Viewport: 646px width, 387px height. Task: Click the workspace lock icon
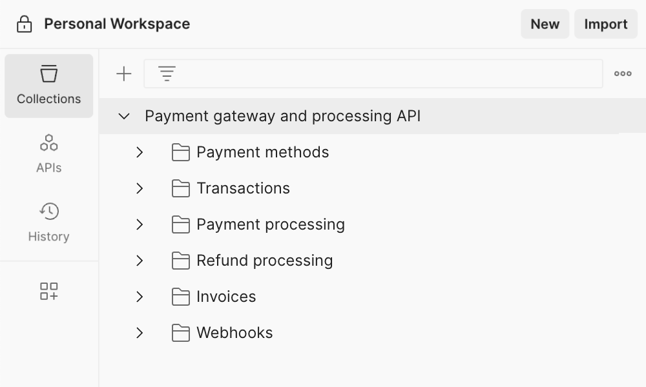24,25
